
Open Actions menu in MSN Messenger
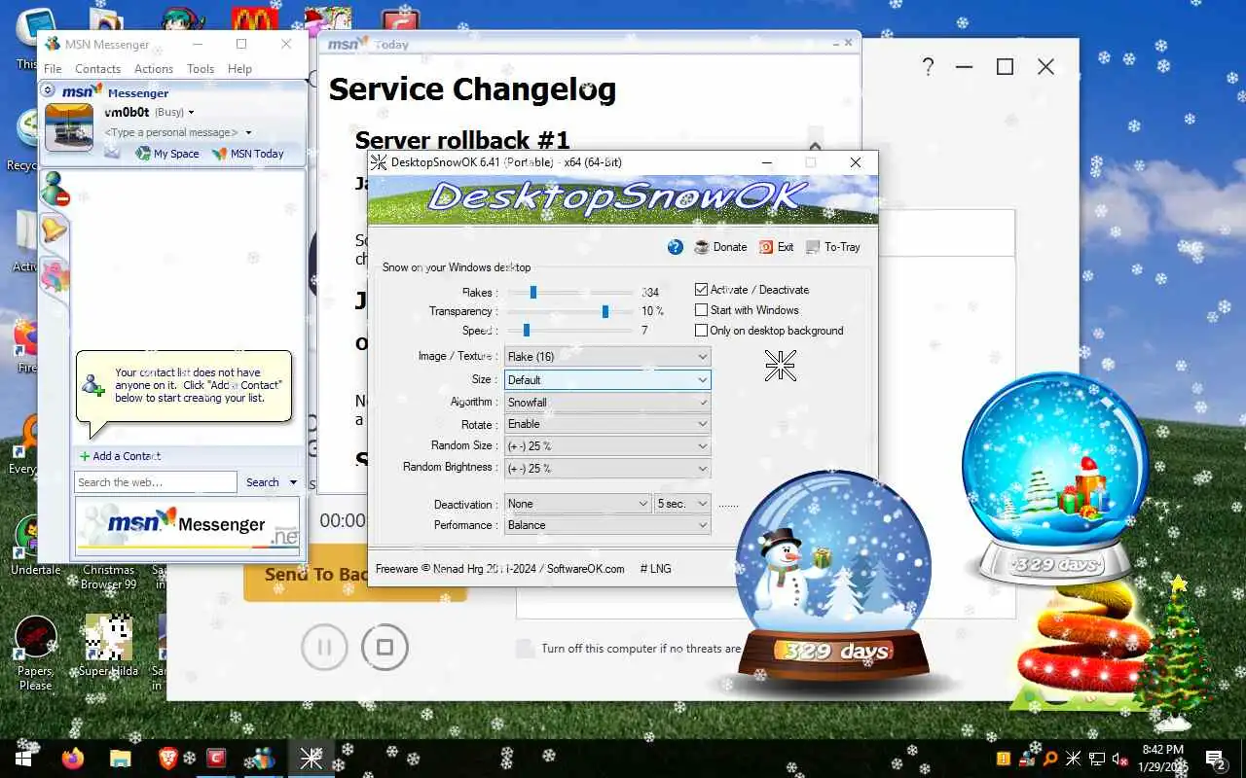(x=154, y=69)
